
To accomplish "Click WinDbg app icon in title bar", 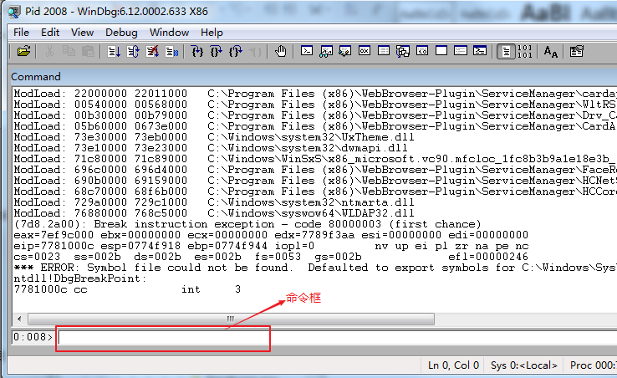I will (14, 12).
